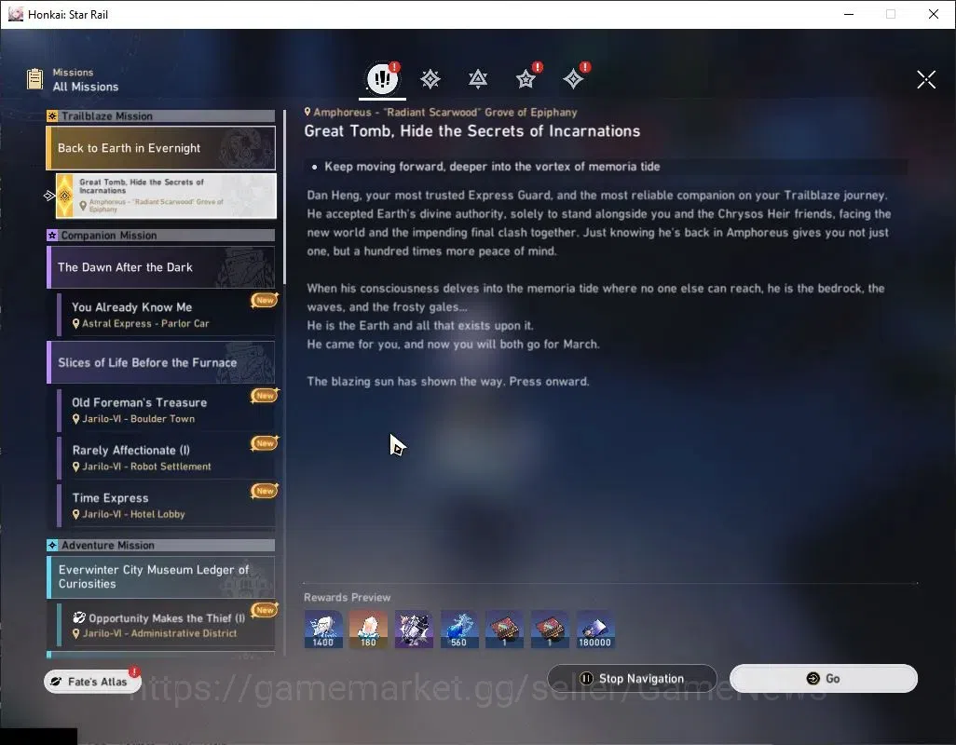This screenshot has height=745, width=956.
Task: Click the first reward book icon
Action: (x=504, y=629)
